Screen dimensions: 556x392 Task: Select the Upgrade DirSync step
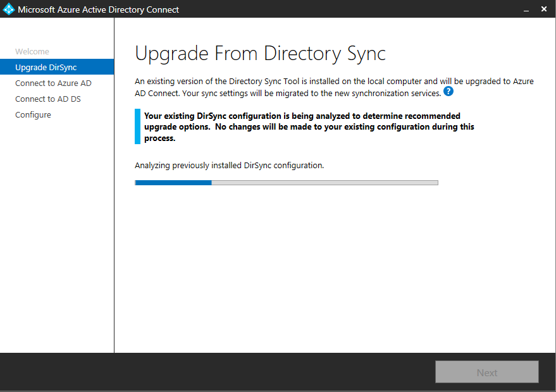point(46,68)
